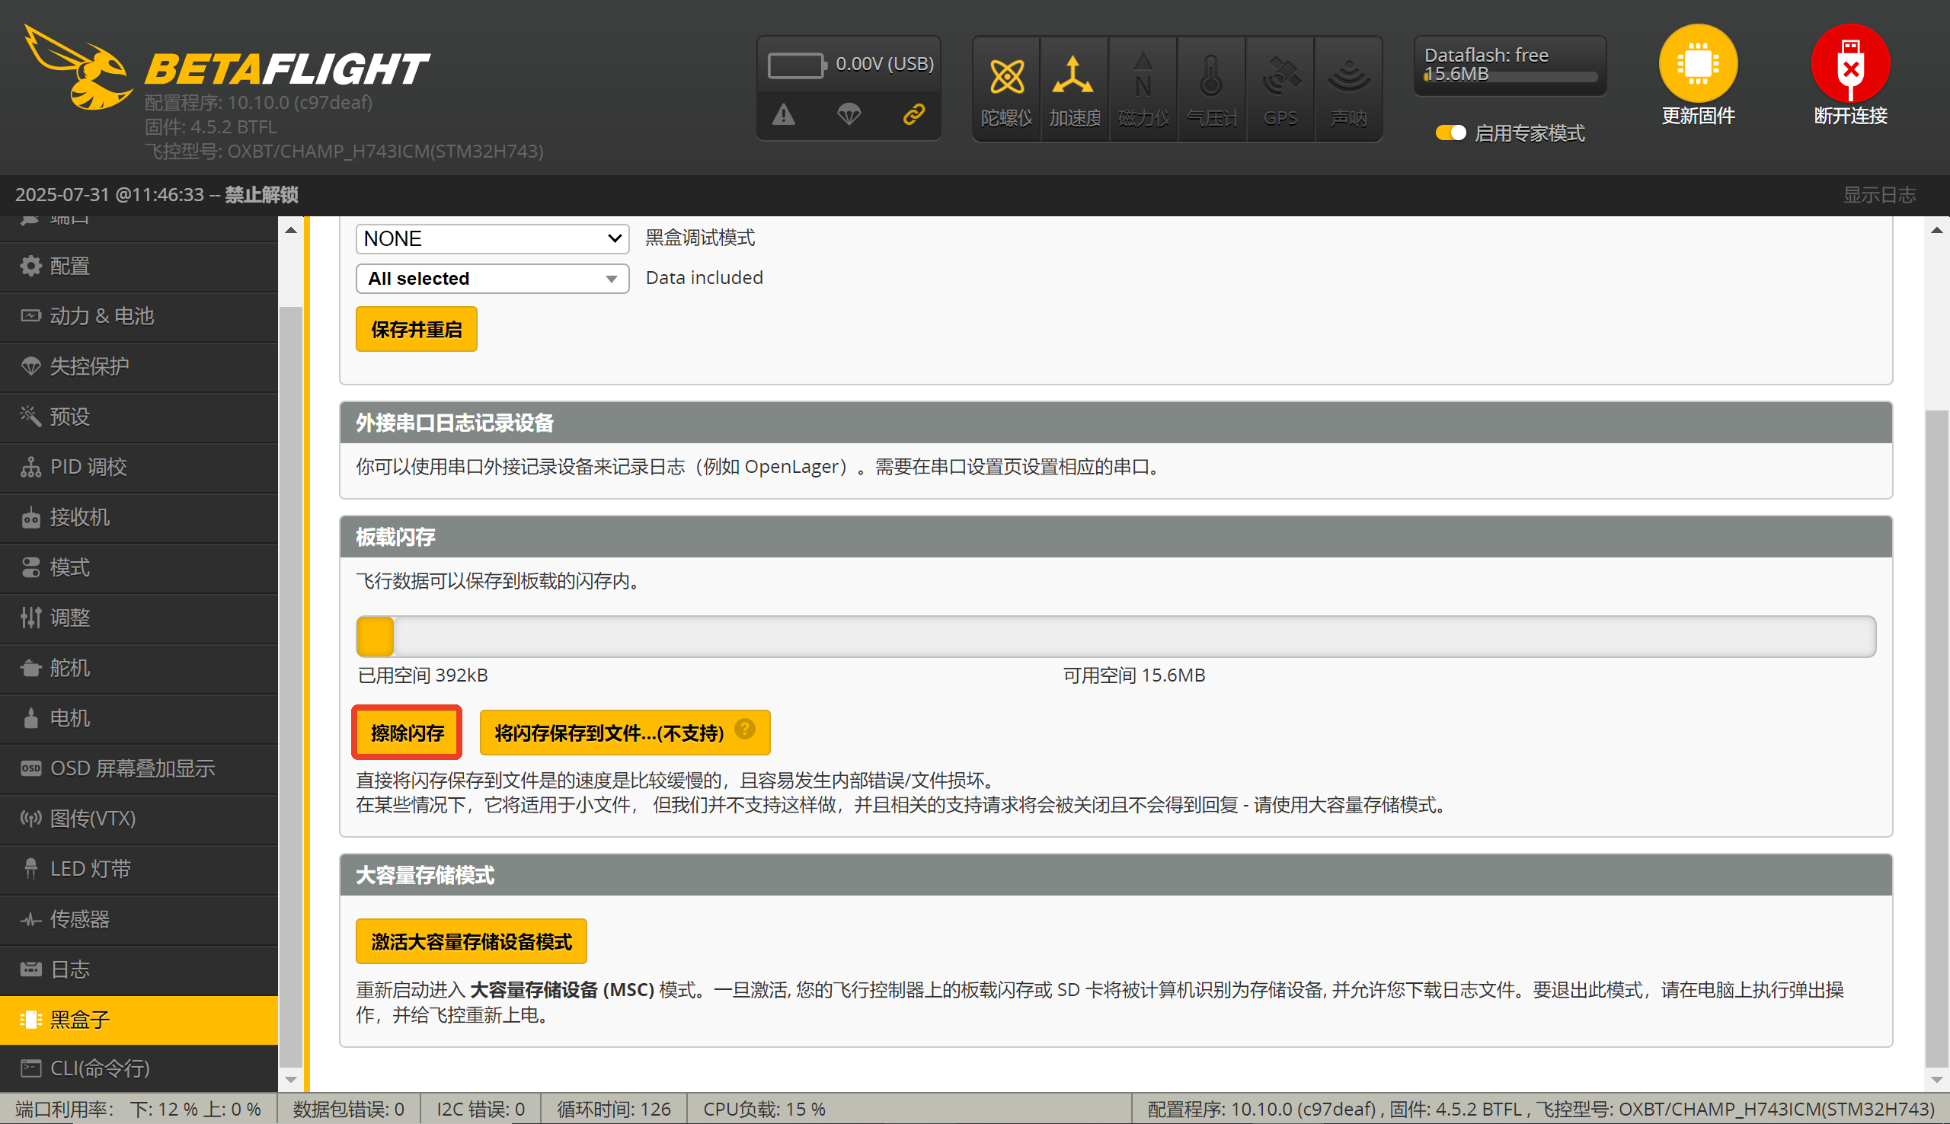Viewport: 1950px width, 1124px height.
Task: Click the Update Firmware (更新固件) icon
Action: coord(1697,64)
